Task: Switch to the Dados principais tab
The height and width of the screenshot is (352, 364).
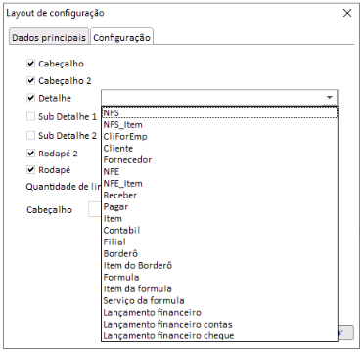Action: [49, 38]
